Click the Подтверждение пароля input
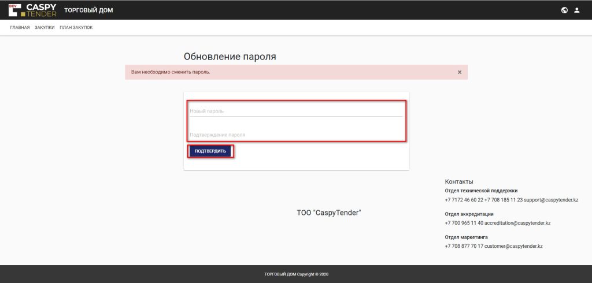Viewport: 592px width, 283px height. pos(296,135)
